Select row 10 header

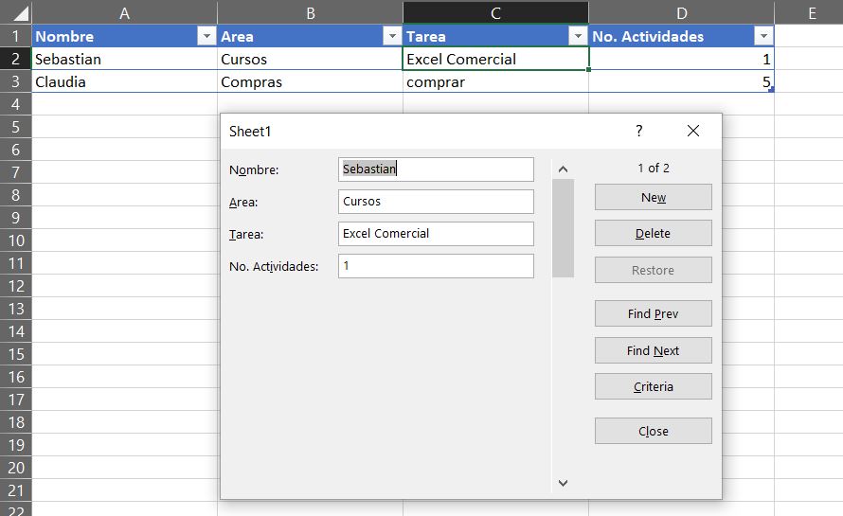[x=15, y=240]
